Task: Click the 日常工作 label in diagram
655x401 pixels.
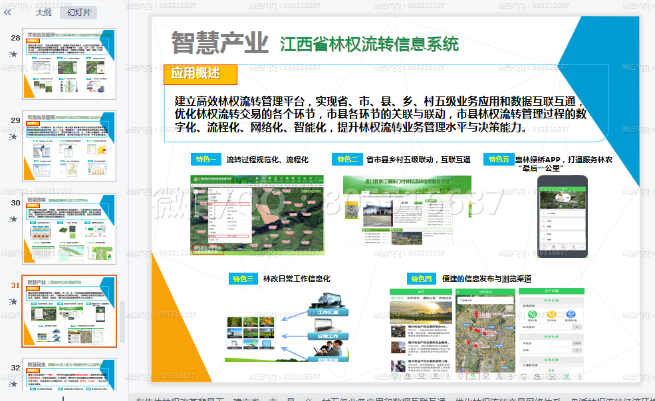Action: [328, 336]
